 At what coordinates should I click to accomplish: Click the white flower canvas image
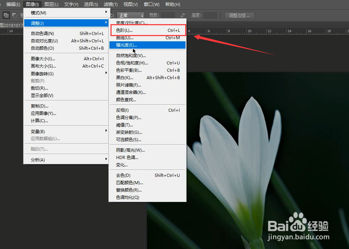point(248,160)
